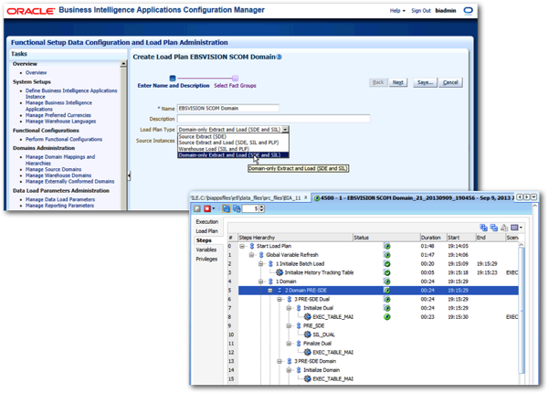
Task: Click the Name input field
Action: click(228, 109)
